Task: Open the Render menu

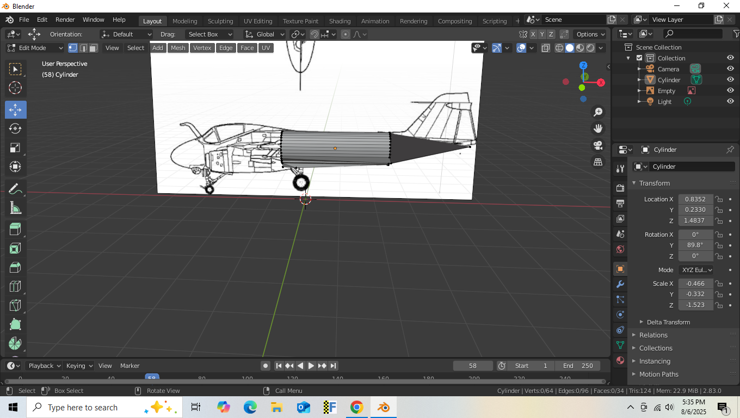Action: 65,20
